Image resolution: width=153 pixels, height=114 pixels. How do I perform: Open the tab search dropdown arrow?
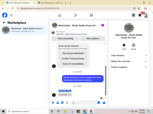[3, 3]
